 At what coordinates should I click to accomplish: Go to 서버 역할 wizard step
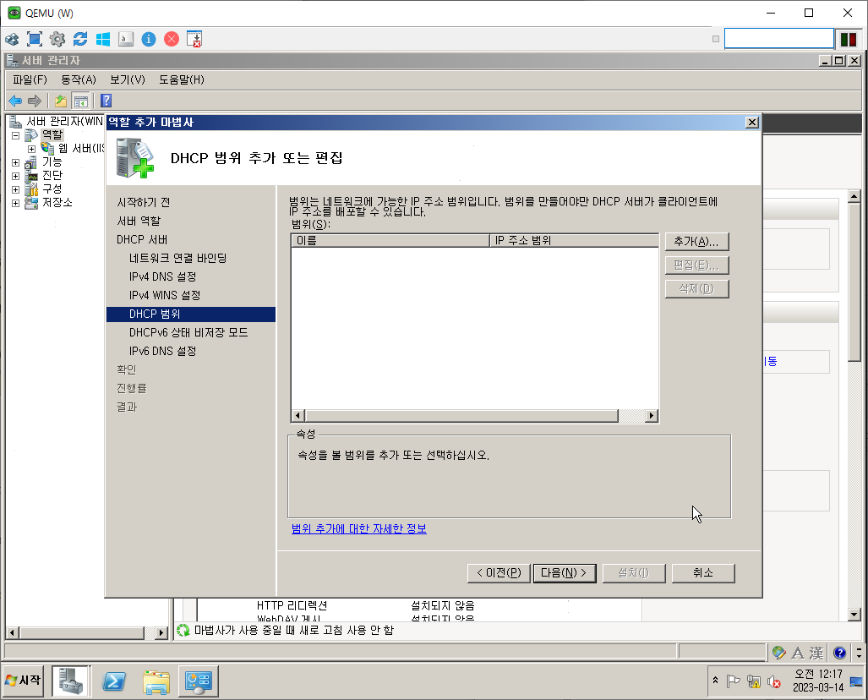coord(139,221)
